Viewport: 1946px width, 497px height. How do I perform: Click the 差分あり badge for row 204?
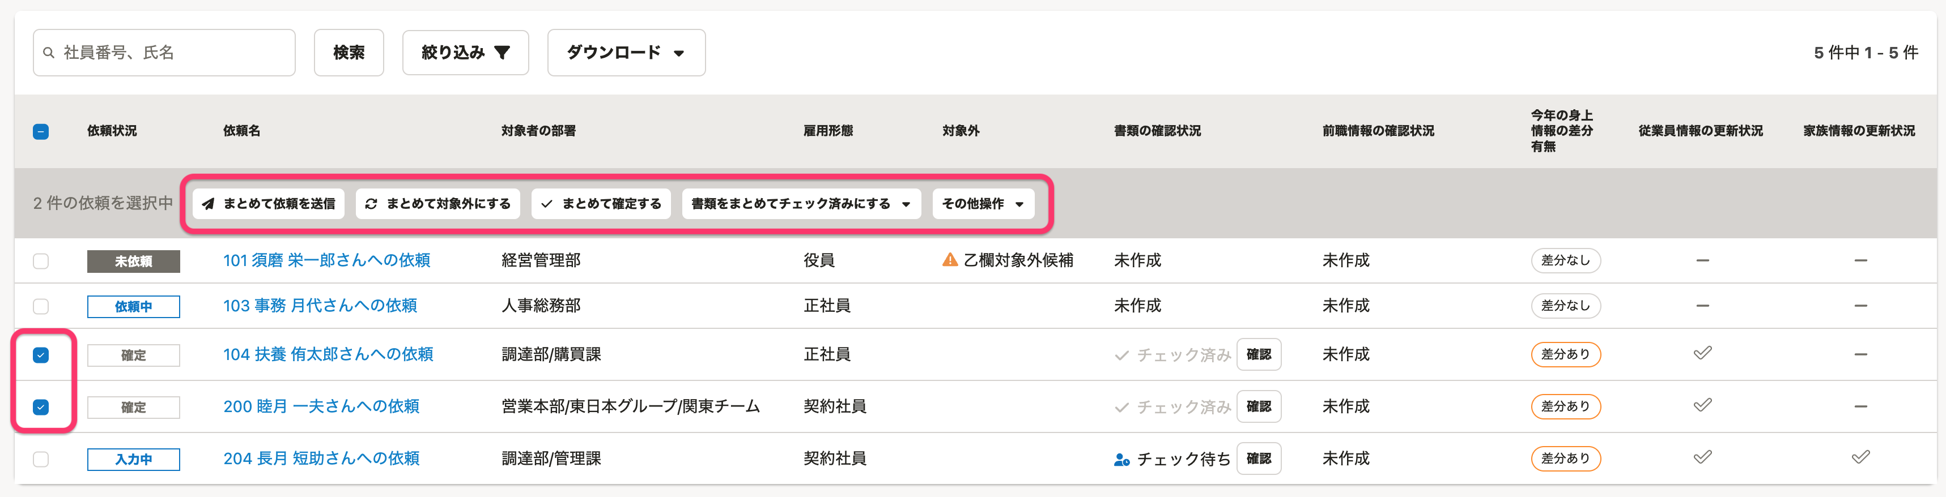1565,459
